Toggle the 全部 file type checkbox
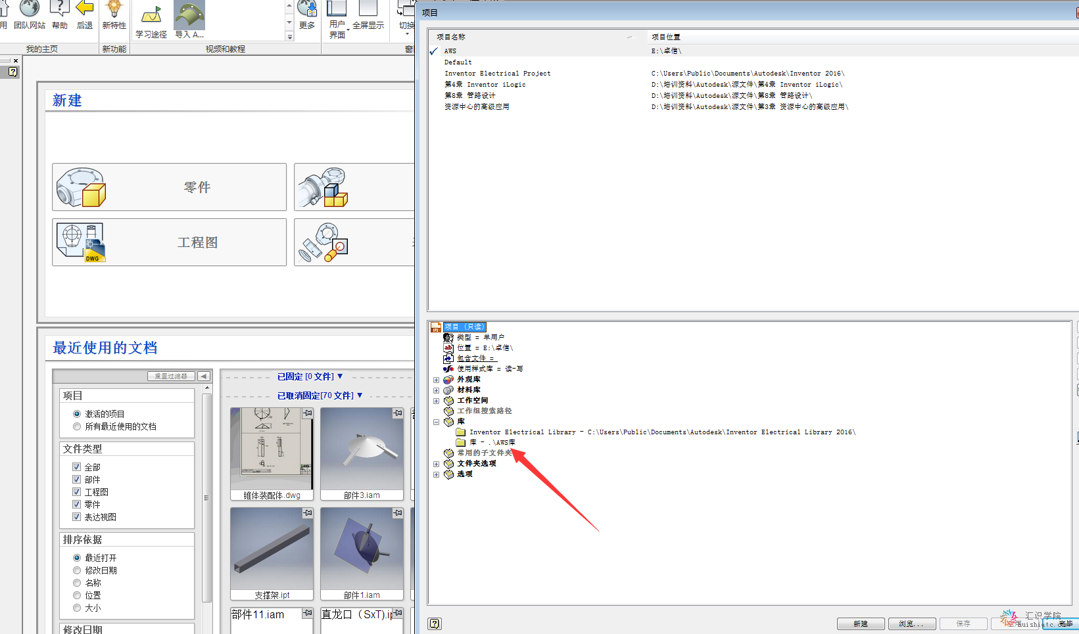Viewport: 1079px width, 634px height. tap(77, 467)
